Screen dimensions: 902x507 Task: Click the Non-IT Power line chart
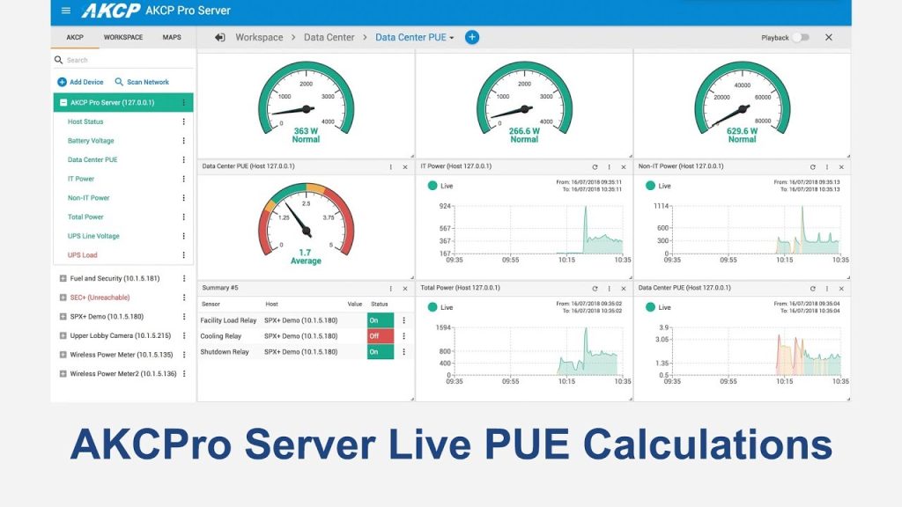(755, 230)
